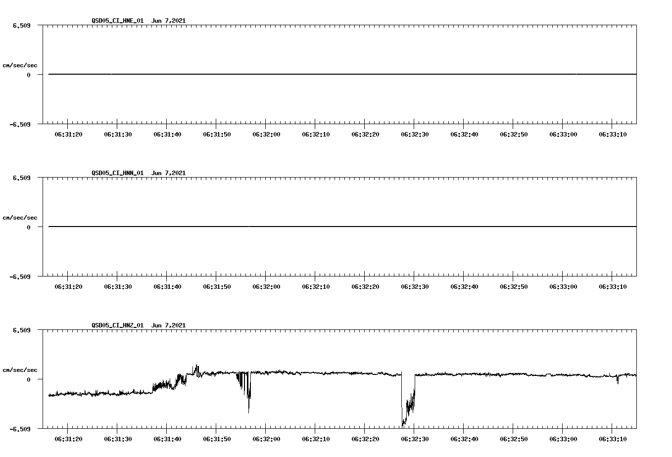The width and height of the screenshot is (672, 457).
Task: Click the cm/sec/sec unit label on HNE chart
Action: pos(20,65)
